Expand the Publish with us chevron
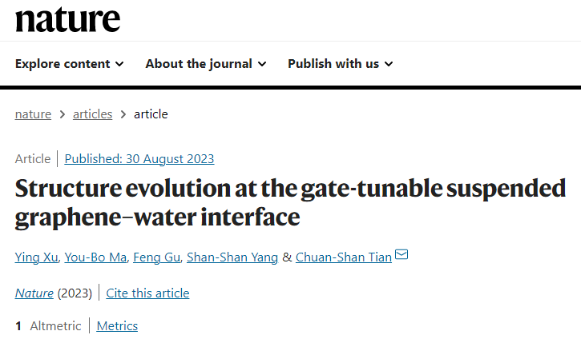The image size is (581, 343). pyautogui.click(x=389, y=64)
